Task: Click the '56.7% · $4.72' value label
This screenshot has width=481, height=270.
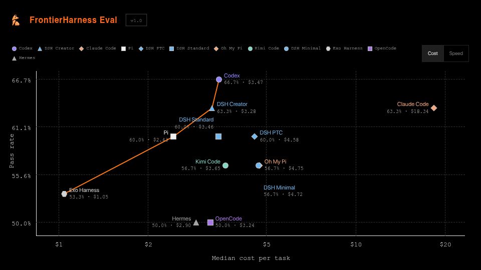Action: coord(283,194)
